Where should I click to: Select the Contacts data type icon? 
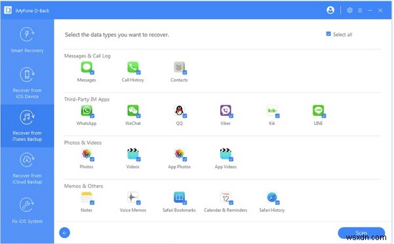tap(179, 67)
